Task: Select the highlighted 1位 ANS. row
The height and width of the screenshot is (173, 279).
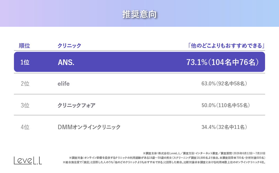Action: 139,62
